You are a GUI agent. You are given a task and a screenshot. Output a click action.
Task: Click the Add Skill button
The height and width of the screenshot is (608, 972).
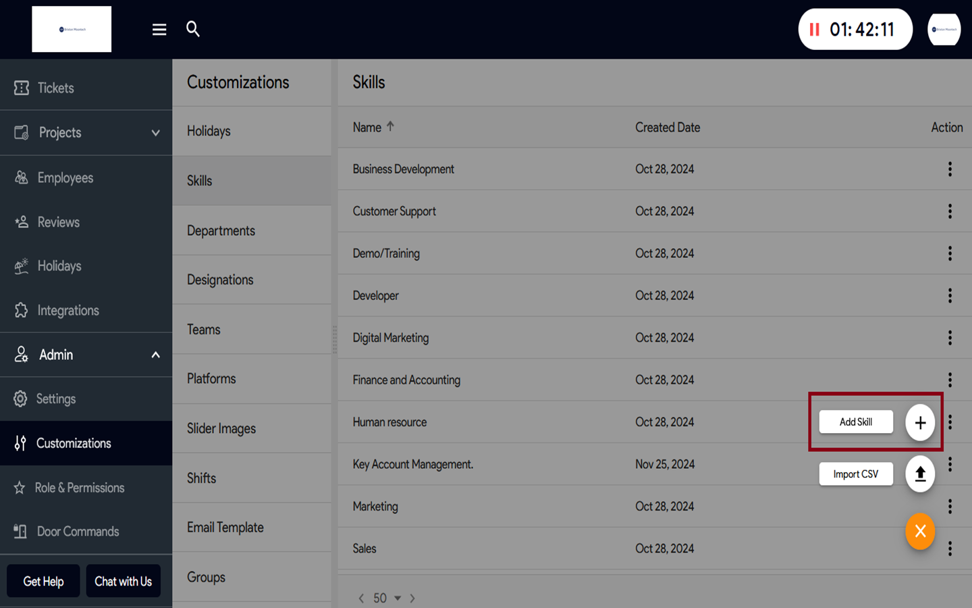pos(856,422)
